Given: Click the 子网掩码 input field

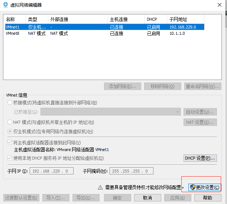Looking at the screenshot, I should (x=132, y=171).
